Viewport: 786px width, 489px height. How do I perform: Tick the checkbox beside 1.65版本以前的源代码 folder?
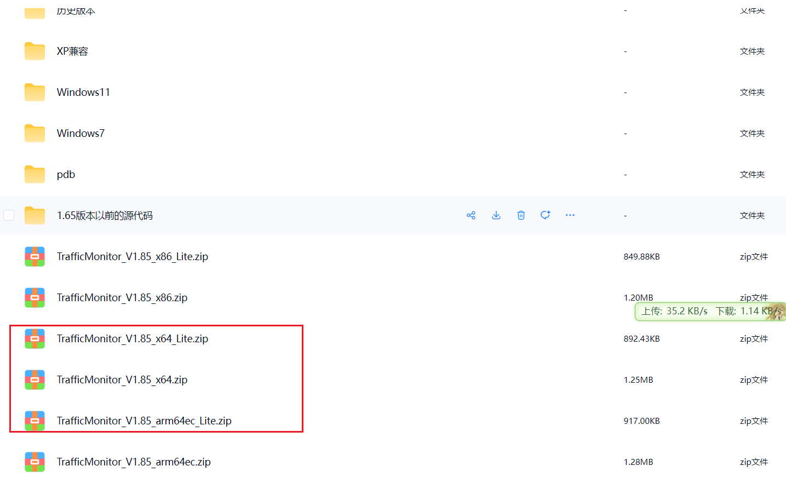(9, 215)
